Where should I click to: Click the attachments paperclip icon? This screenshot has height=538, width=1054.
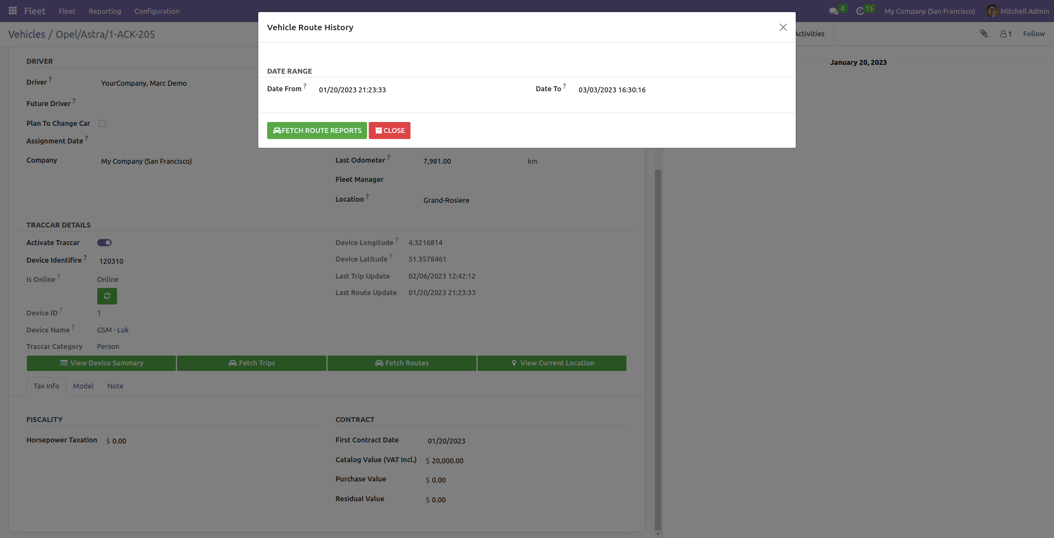click(x=984, y=34)
